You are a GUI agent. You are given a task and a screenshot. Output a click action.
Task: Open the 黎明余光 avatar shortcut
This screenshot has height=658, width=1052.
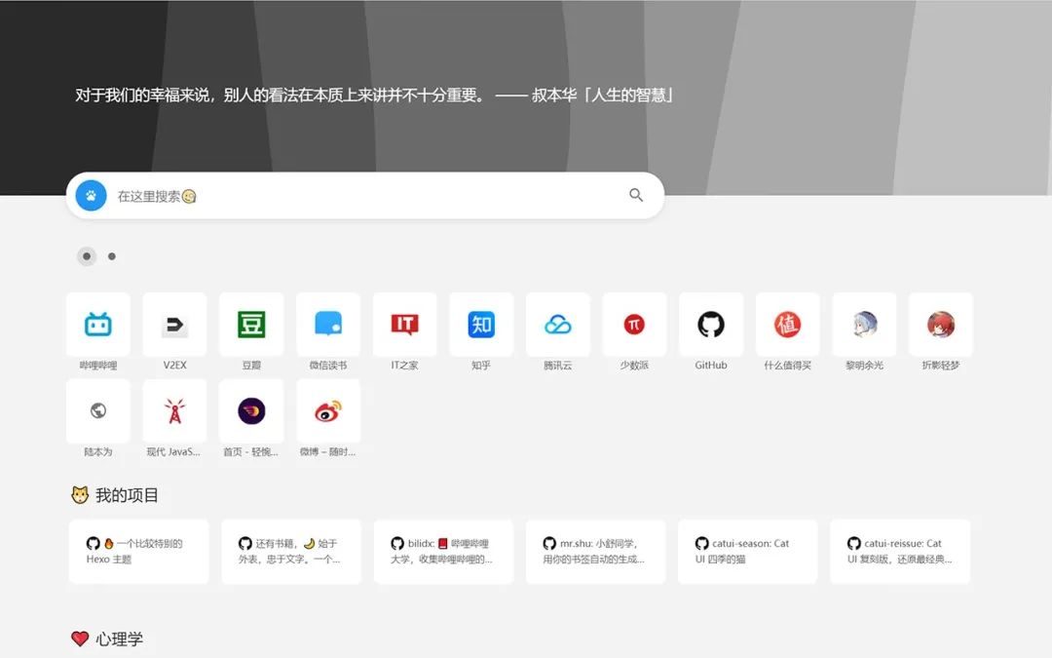pyautogui.click(x=864, y=325)
